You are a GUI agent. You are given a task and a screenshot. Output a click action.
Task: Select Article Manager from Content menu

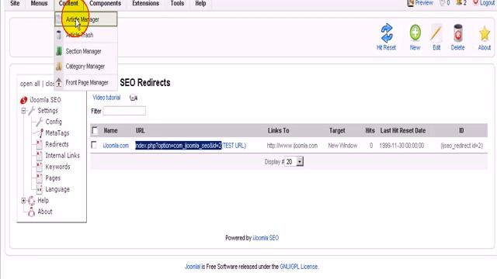[x=86, y=19]
